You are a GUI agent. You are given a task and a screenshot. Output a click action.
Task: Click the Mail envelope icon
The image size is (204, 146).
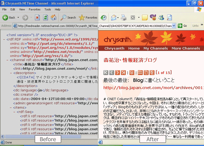pos(113,18)
